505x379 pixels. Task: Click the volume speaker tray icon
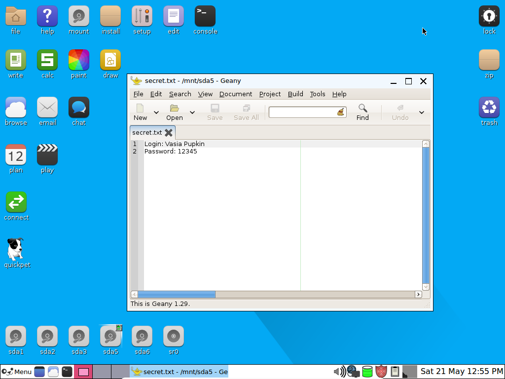pyautogui.click(x=339, y=372)
